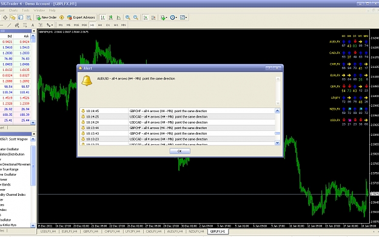Select the text label tool

pyautogui.click(x=41, y=25)
